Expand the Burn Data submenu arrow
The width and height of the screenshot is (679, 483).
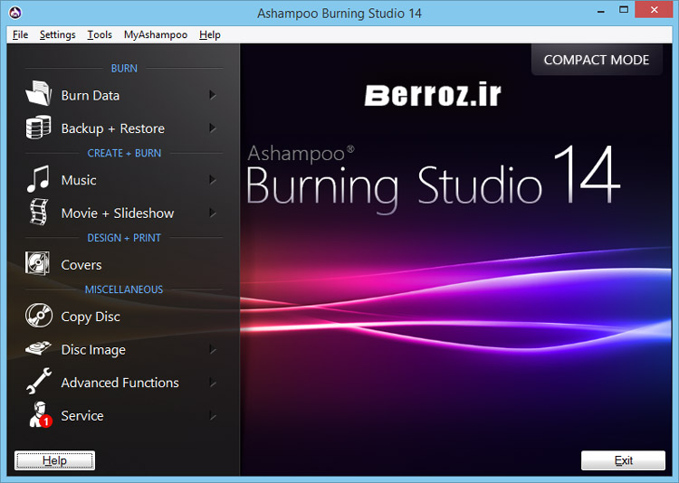click(213, 95)
